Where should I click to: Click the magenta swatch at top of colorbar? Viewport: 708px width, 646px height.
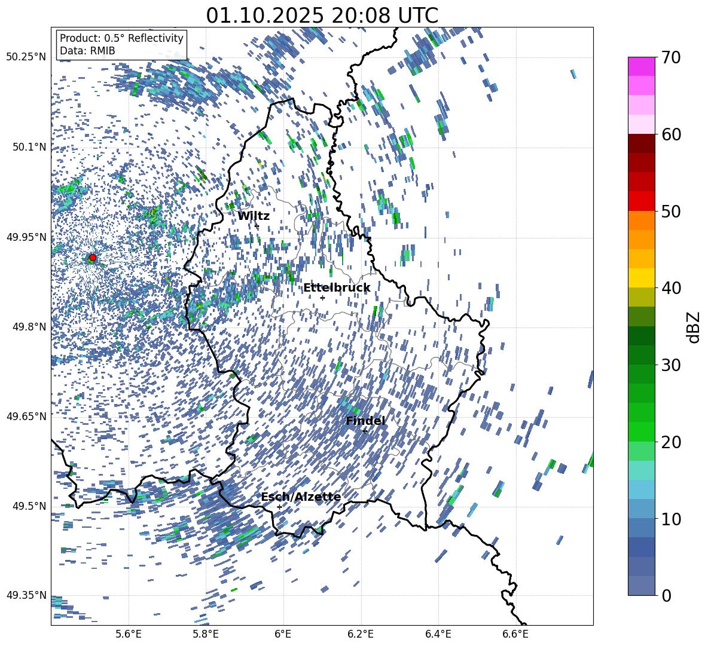(642, 66)
